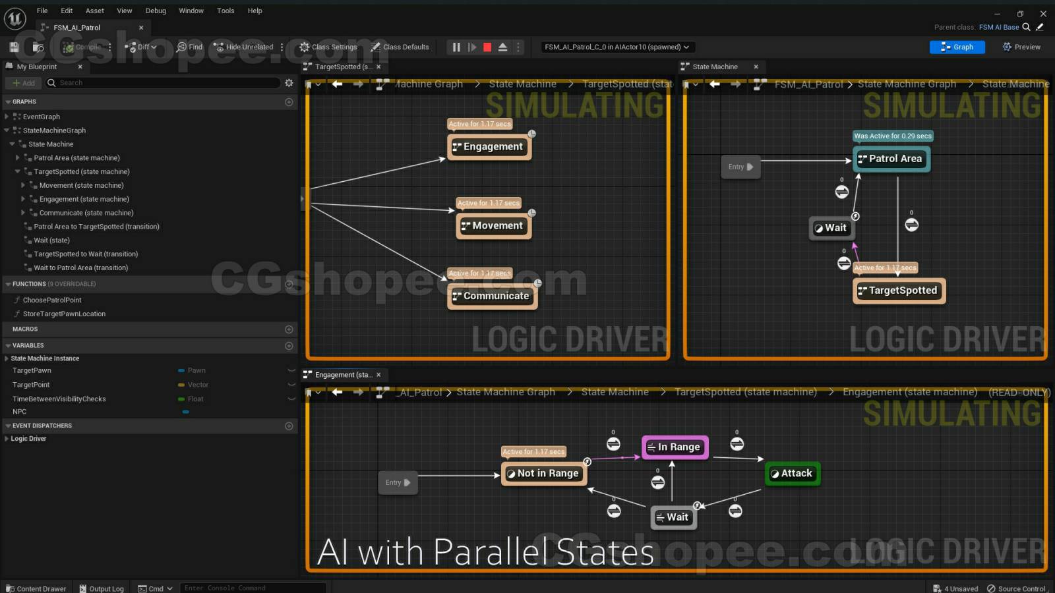Click the blue type pill of NPC
1055x593 pixels.
185,412
